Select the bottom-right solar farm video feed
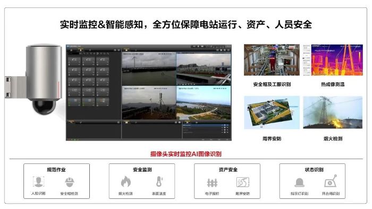This screenshot has width=372, height=209. (x=204, y=103)
